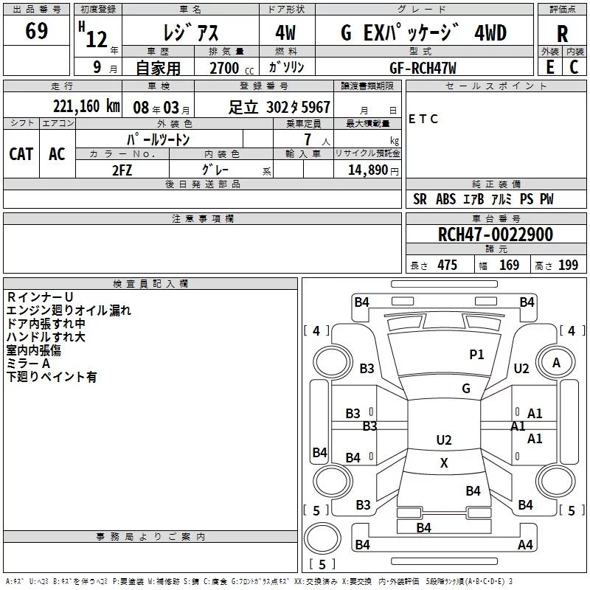Select the vehicle history value 自家用

click(158, 68)
